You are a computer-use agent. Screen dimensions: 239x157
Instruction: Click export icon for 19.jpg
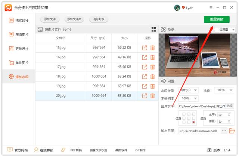145,86
